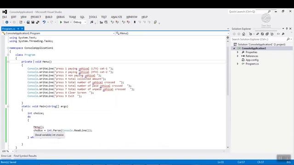Screen dimensions: 294x165
Task: Open the BUILD menu
Action: pyautogui.click(x=49, y=17)
